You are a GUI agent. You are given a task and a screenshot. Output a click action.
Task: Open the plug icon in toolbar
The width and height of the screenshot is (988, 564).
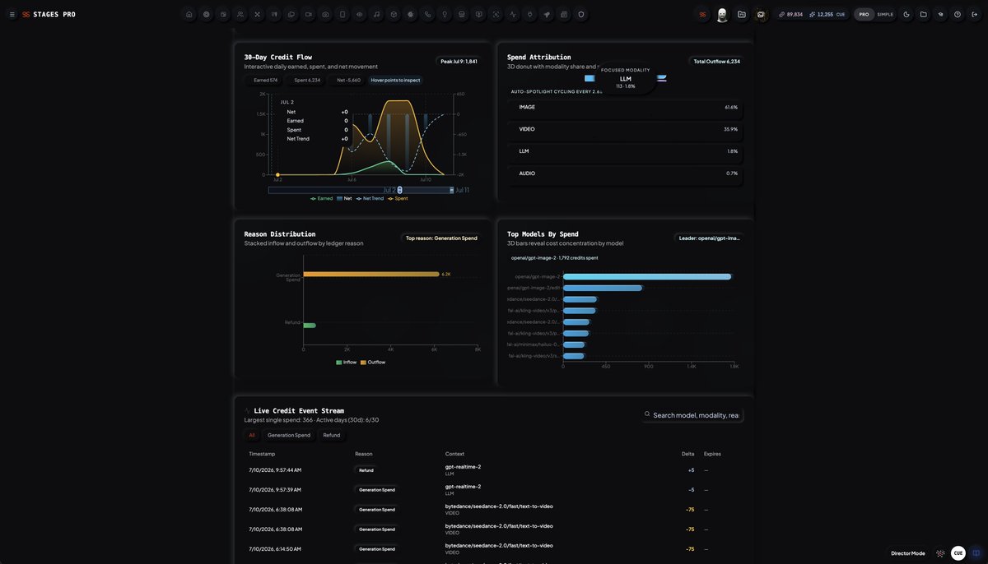[x=530, y=14]
